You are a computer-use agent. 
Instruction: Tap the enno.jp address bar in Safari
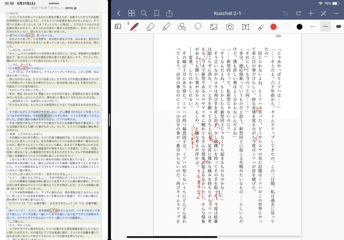coord(54,8)
